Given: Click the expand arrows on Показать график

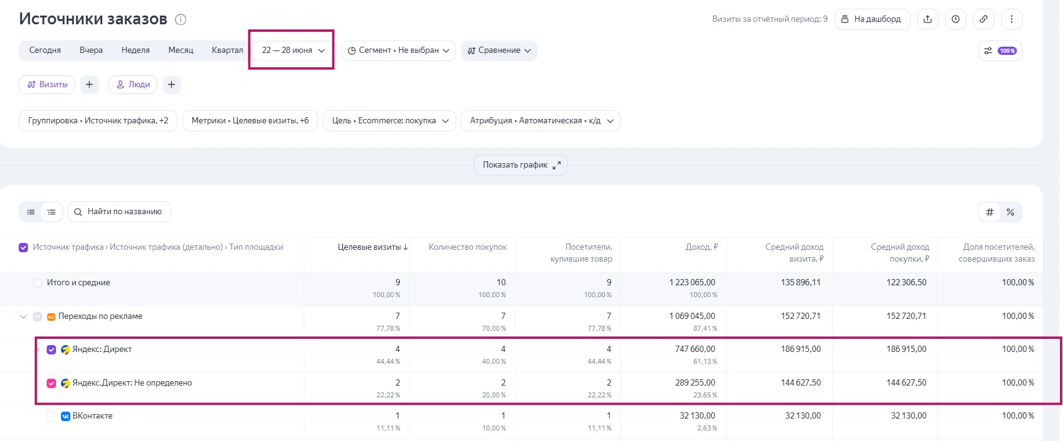Looking at the screenshot, I should 556,165.
